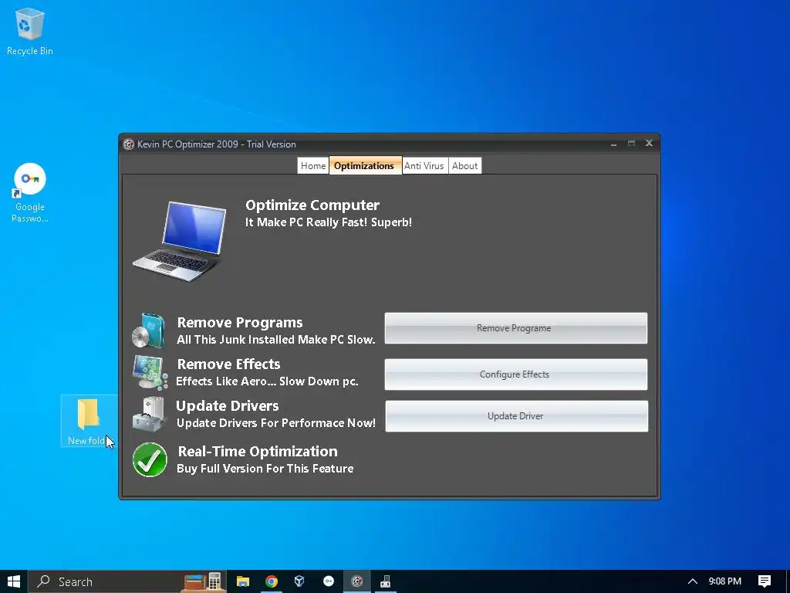790x593 pixels.
Task: Click the Remove Effects monitor icon
Action: [x=150, y=373]
